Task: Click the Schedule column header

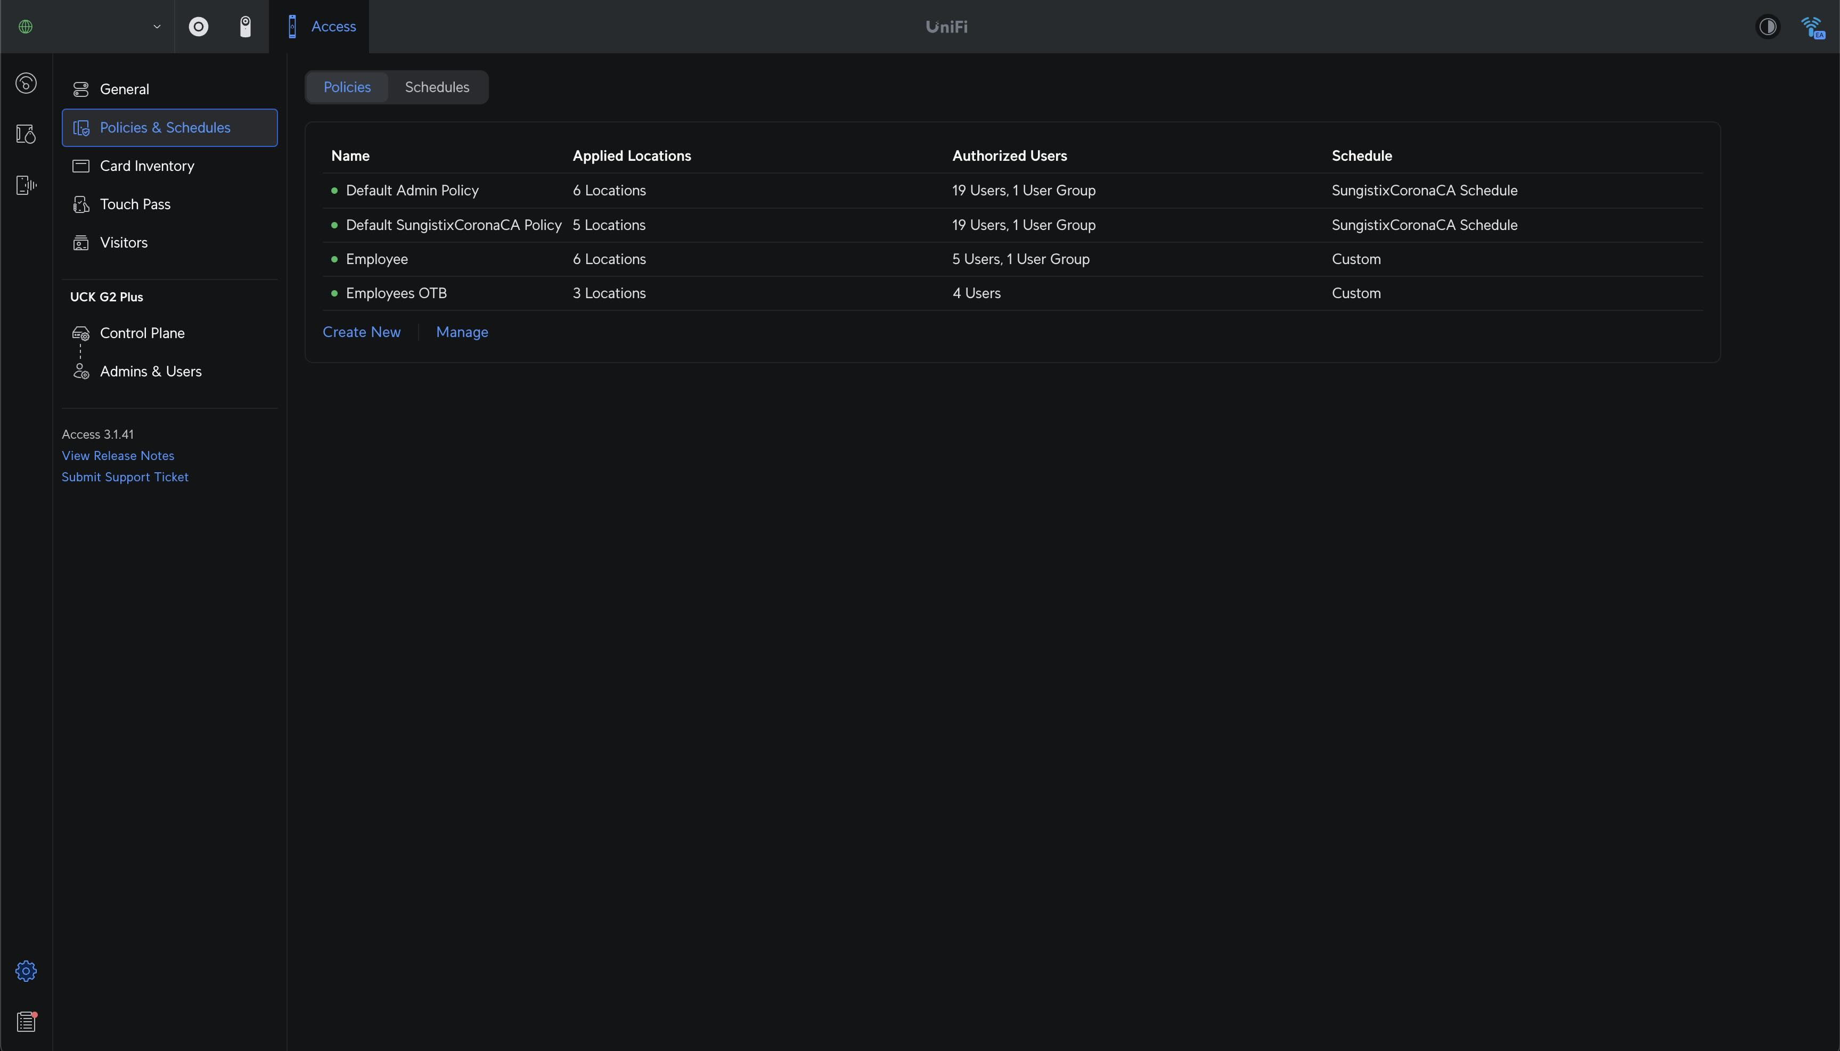Action: click(x=1361, y=156)
